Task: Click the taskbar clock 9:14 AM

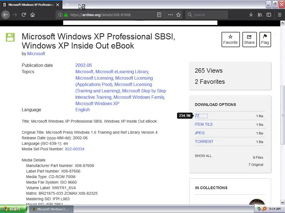Action: [275, 209]
